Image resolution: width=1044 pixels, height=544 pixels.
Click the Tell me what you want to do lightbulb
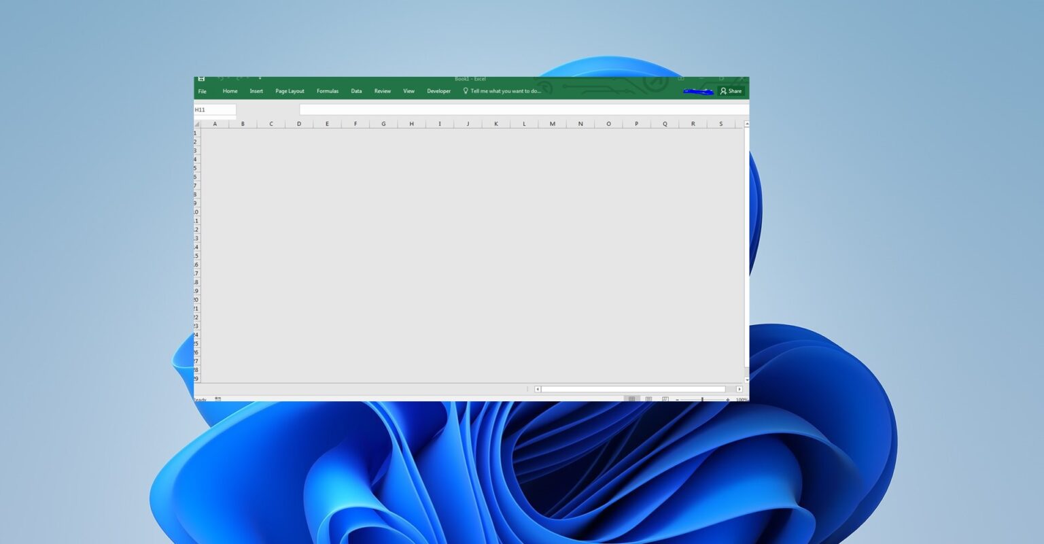pyautogui.click(x=465, y=90)
